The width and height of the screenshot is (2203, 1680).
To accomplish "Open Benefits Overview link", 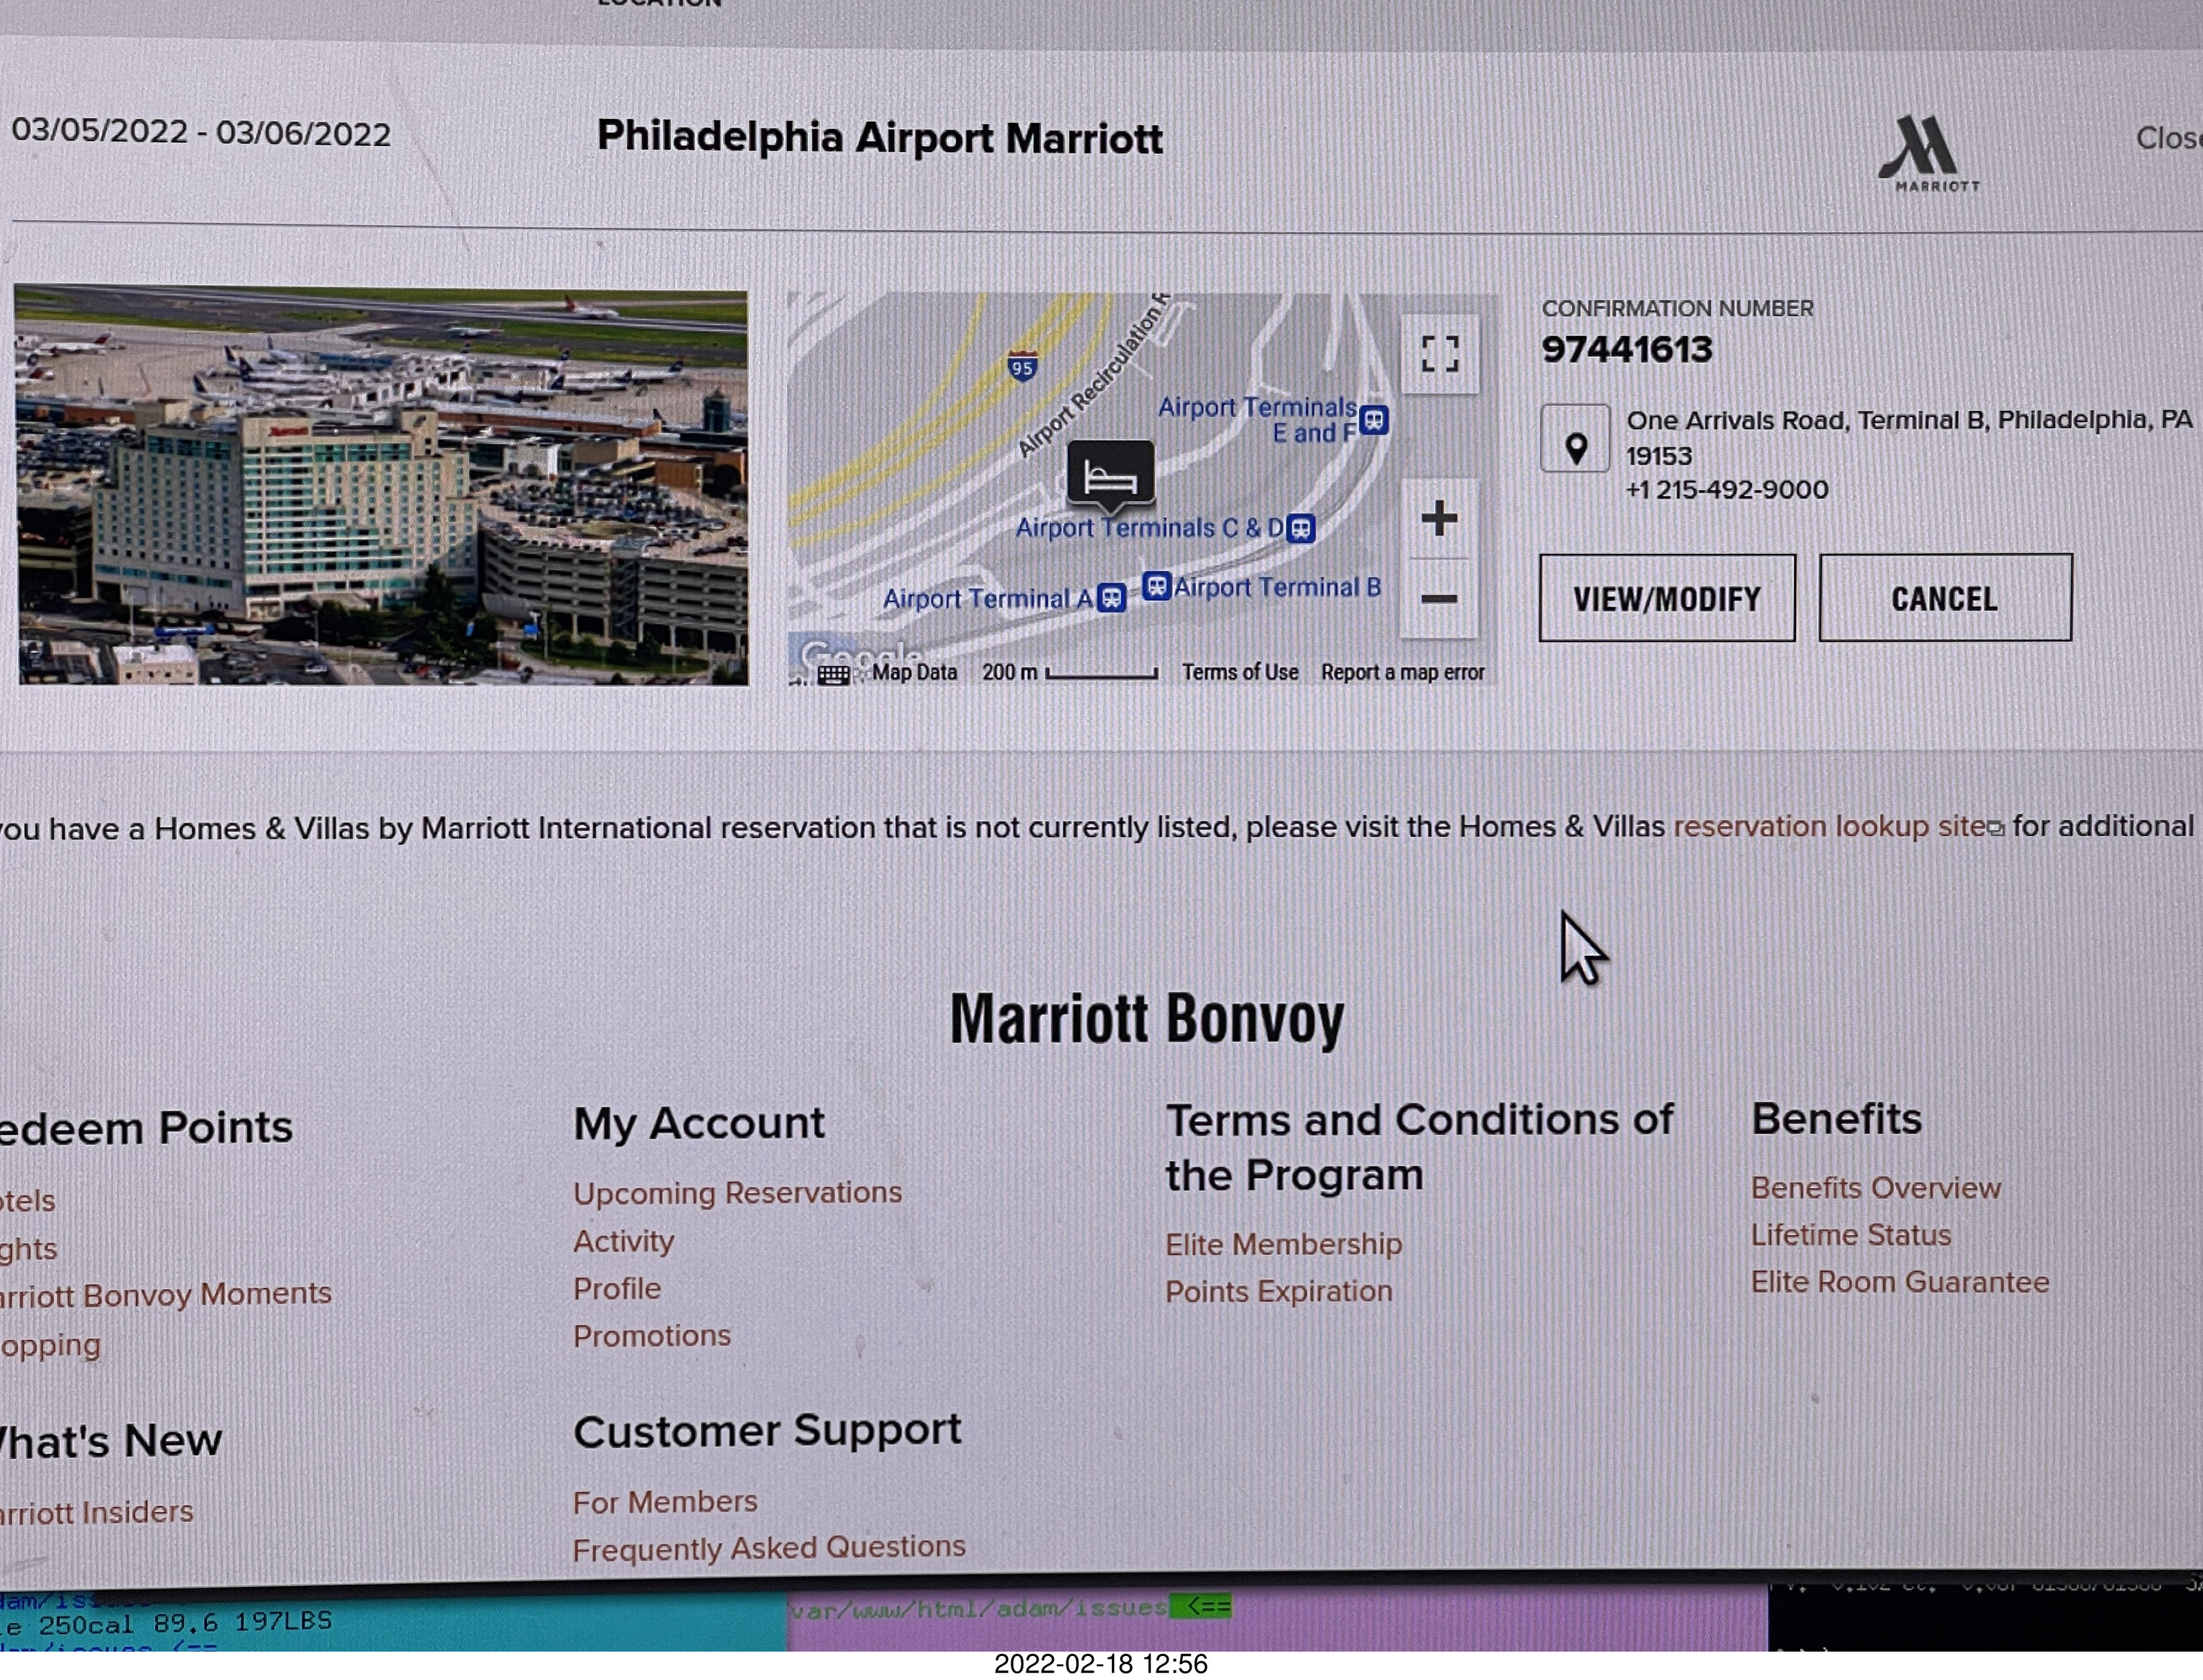I will pyautogui.click(x=1875, y=1188).
